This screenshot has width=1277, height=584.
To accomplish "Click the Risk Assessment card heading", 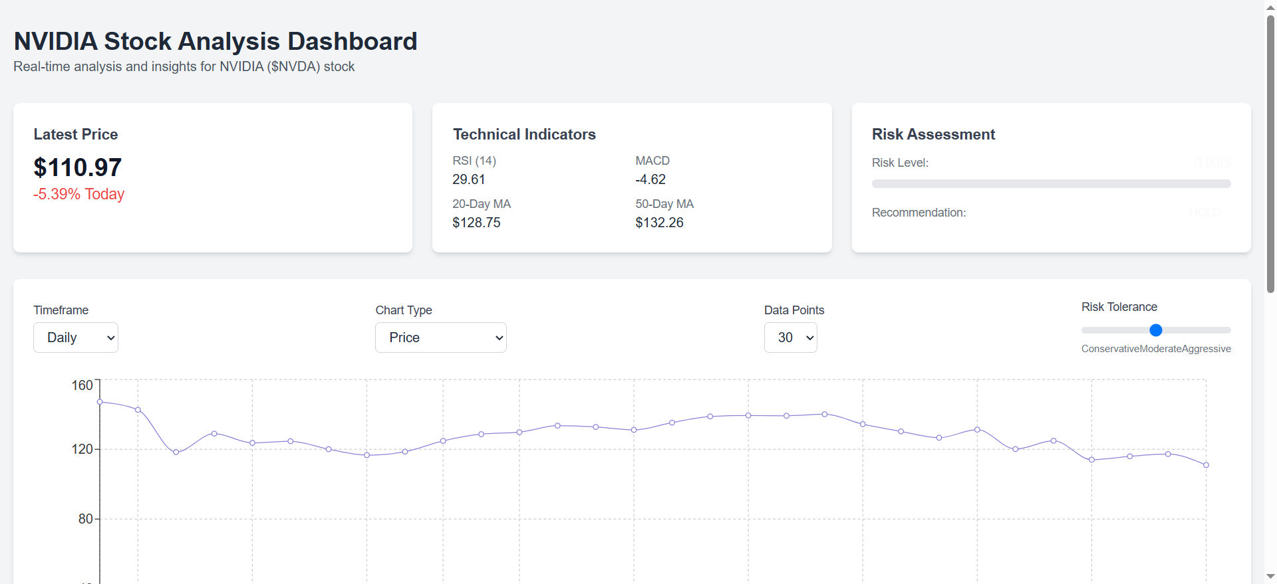I will tap(933, 134).
